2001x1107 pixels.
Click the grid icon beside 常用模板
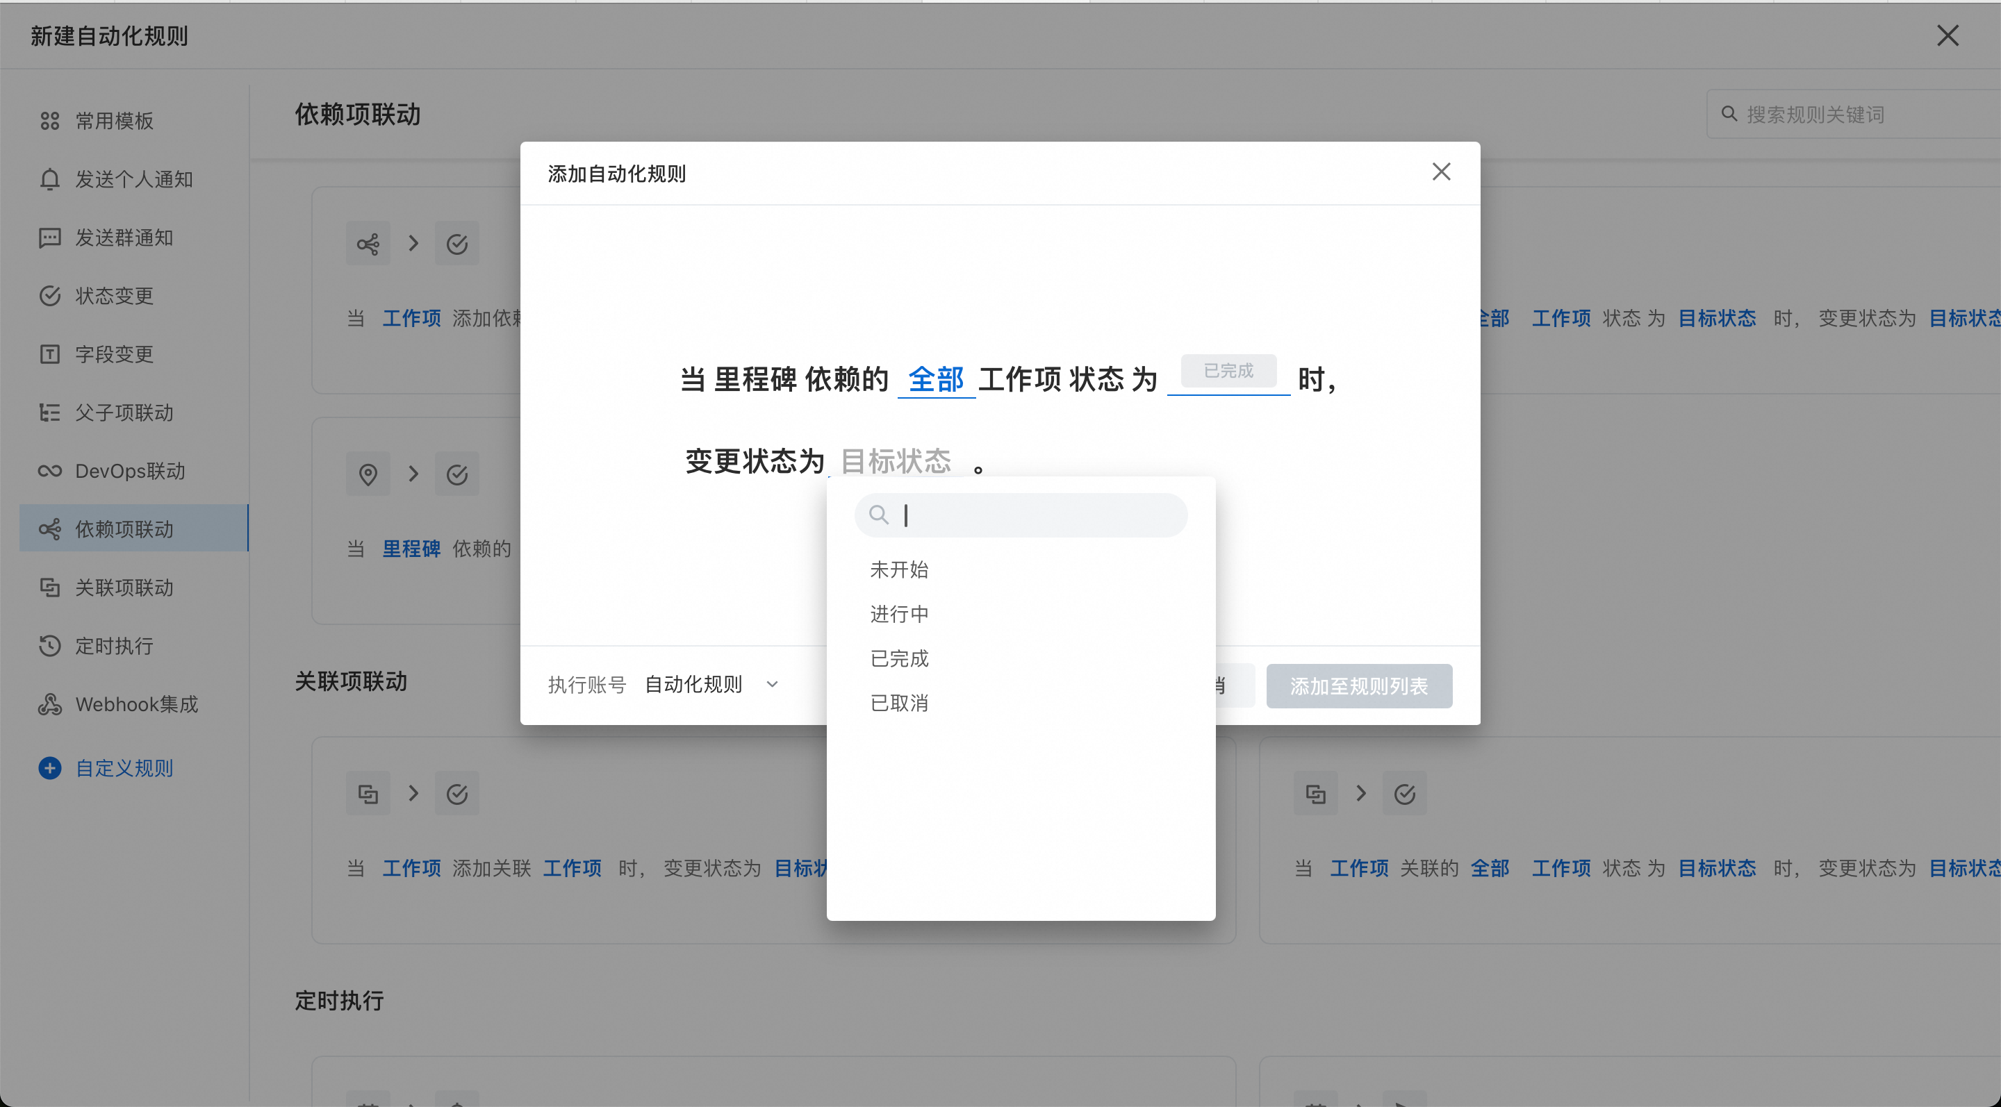click(50, 120)
